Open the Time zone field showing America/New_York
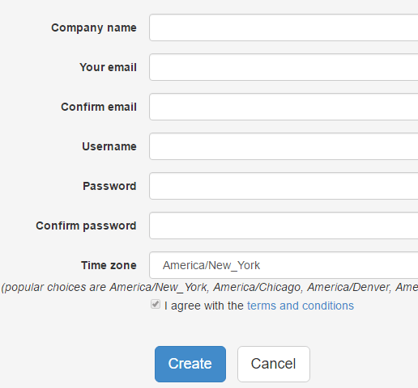Viewport: 418px width, 388px height. click(x=284, y=265)
